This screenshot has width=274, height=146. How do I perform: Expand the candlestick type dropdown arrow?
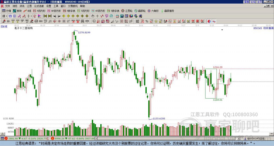pyautogui.click(x=31, y=16)
